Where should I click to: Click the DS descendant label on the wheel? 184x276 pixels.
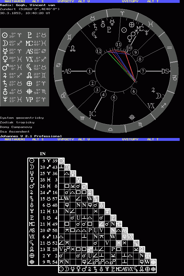(165, 71)
